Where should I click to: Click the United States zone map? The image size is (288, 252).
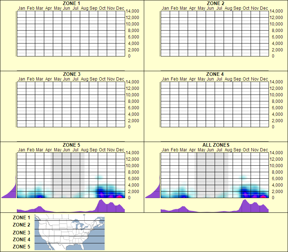click(x=69, y=232)
